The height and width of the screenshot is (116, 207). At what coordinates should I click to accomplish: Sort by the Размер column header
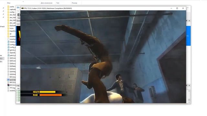[74, 3]
